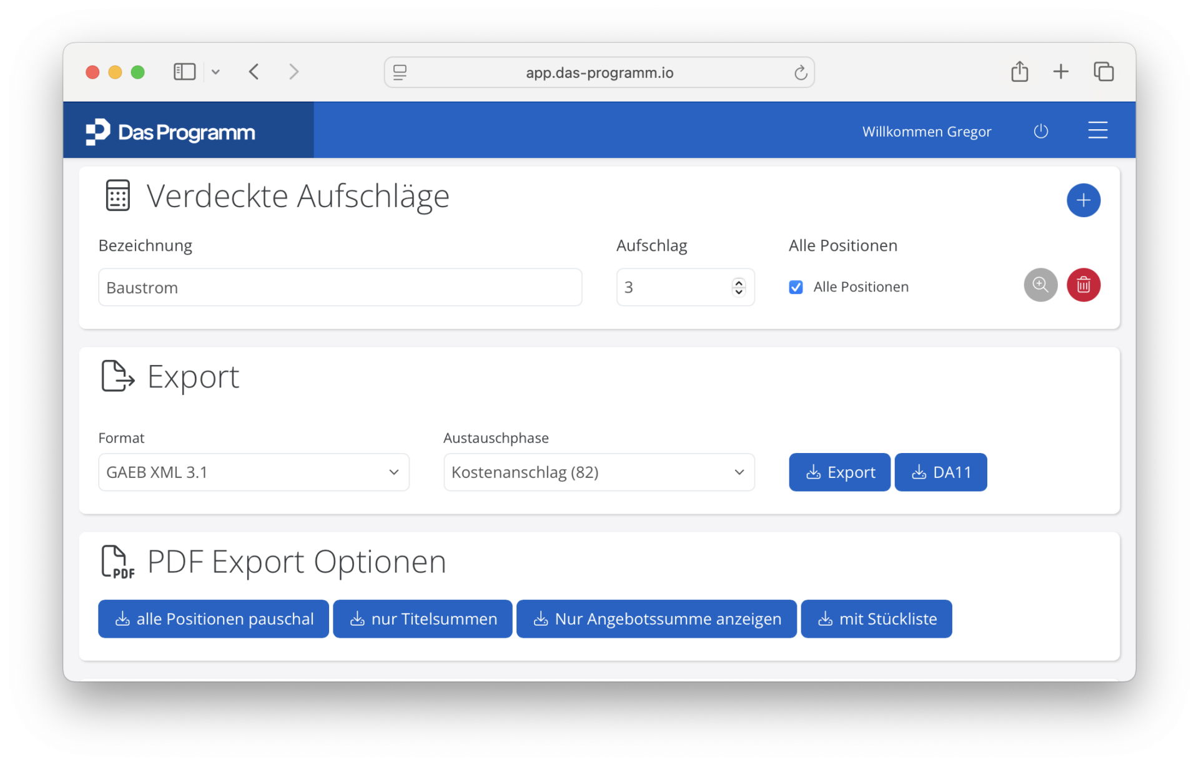Click the gray magnifier zoom icon
Viewport: 1199px width, 765px height.
[1040, 285]
